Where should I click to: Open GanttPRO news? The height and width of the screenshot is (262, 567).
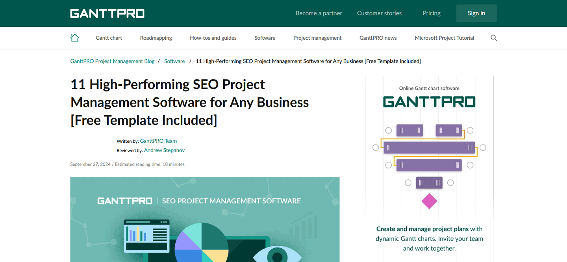378,38
